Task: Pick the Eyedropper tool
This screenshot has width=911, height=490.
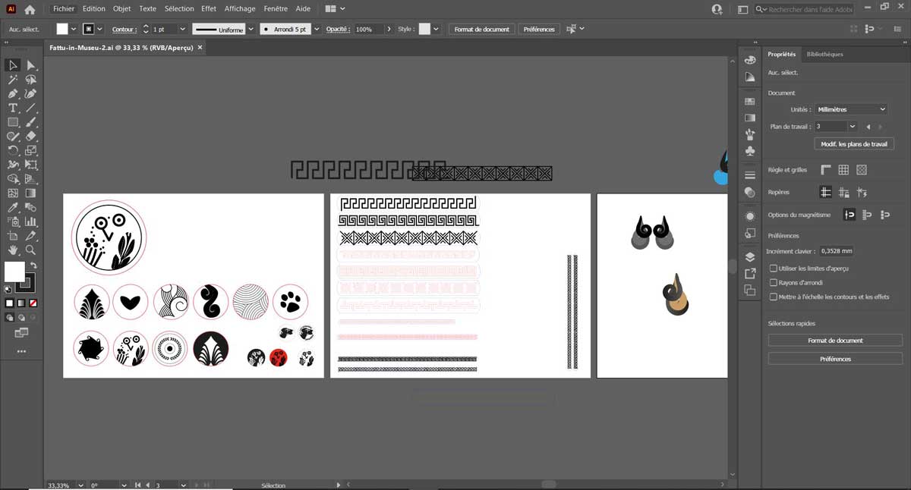Action: pos(13,207)
